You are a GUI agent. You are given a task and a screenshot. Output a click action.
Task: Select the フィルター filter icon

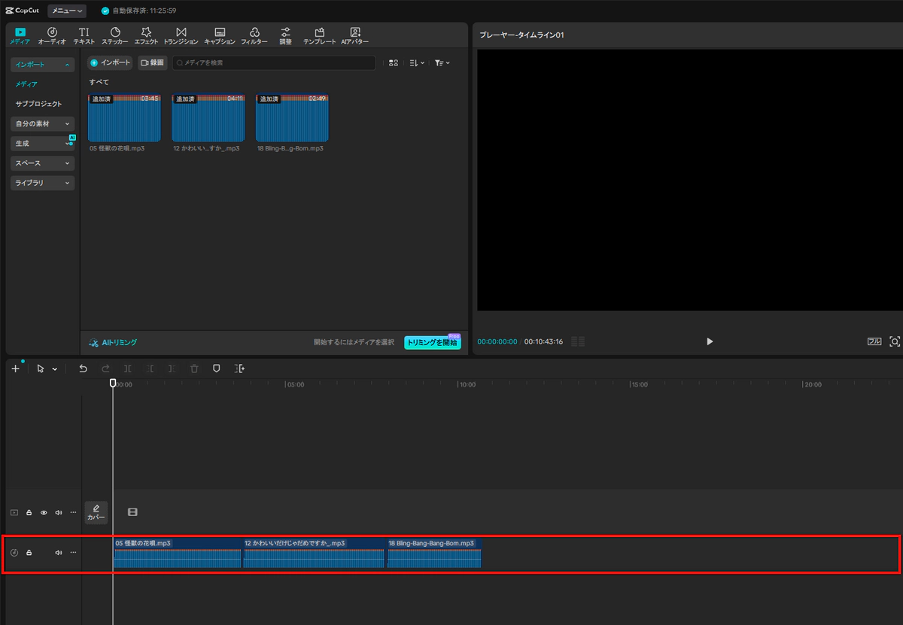[x=254, y=36]
